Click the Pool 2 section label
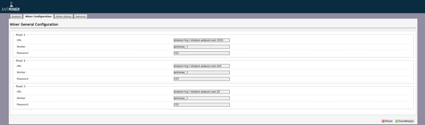 coord(21,61)
